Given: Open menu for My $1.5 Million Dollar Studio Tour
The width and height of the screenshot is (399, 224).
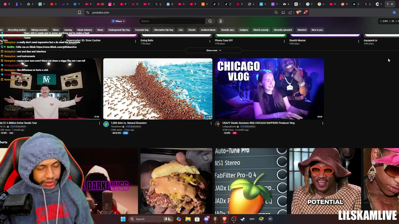Looking at the screenshot, I should click(x=99, y=123).
